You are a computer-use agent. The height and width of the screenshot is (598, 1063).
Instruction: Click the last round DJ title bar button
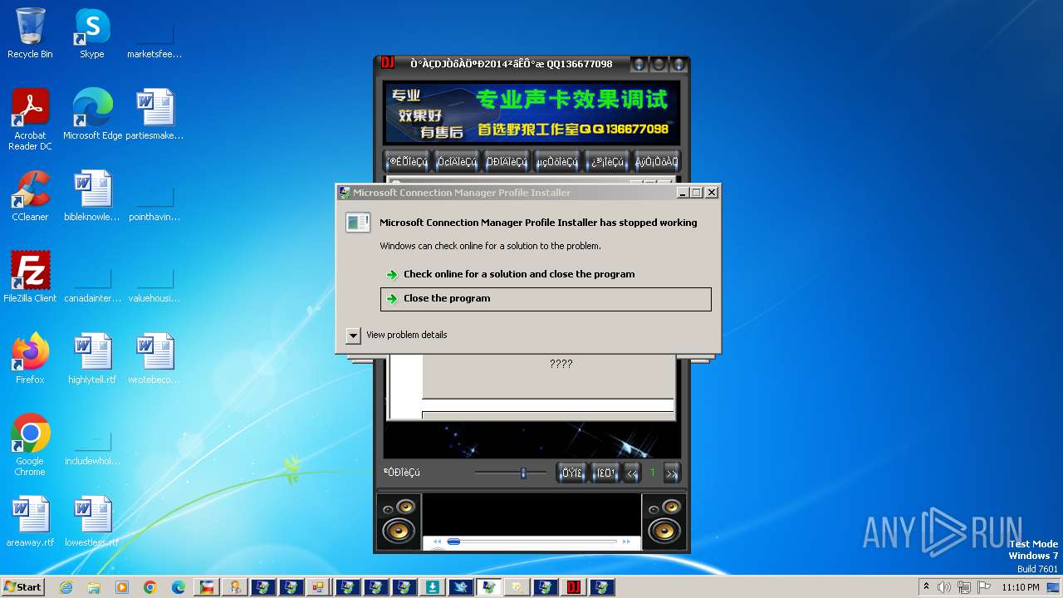678,64
